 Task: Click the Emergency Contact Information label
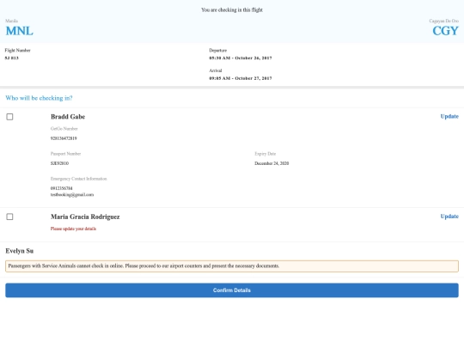click(79, 179)
